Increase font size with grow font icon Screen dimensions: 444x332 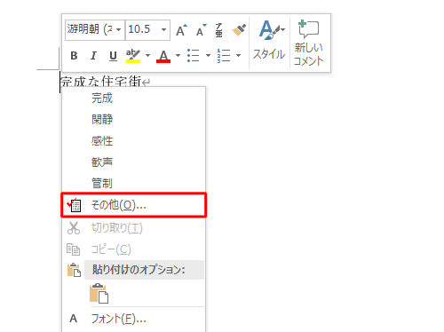click(x=181, y=30)
